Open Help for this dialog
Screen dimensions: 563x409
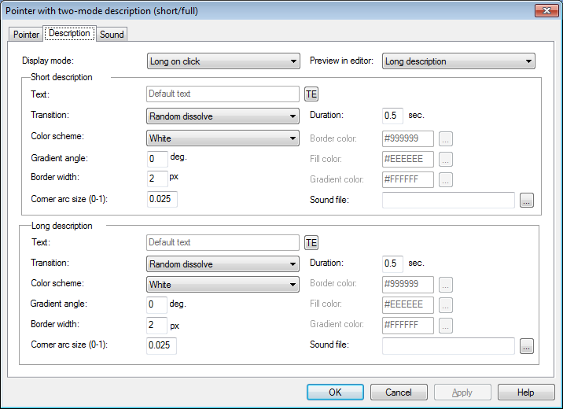pos(526,392)
